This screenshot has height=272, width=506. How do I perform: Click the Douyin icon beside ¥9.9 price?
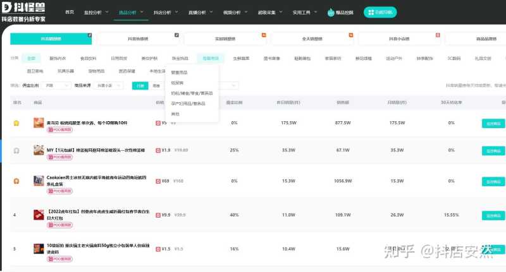[x=158, y=215]
